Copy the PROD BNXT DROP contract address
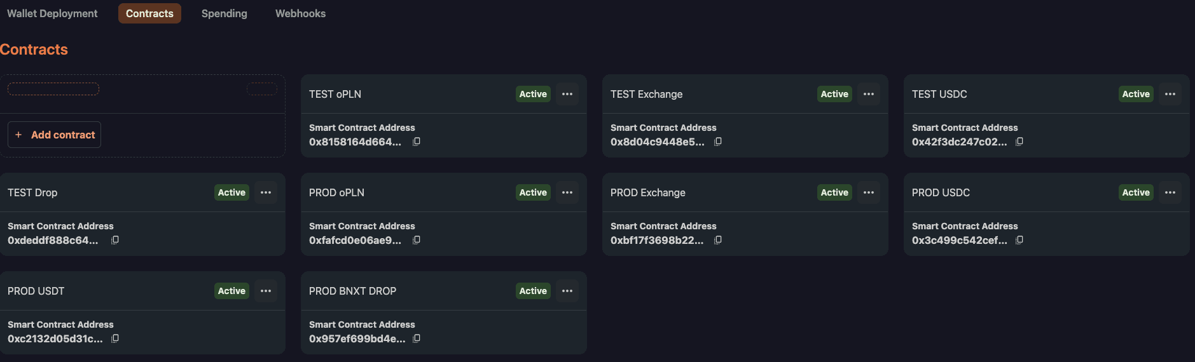The image size is (1195, 362). click(x=417, y=339)
